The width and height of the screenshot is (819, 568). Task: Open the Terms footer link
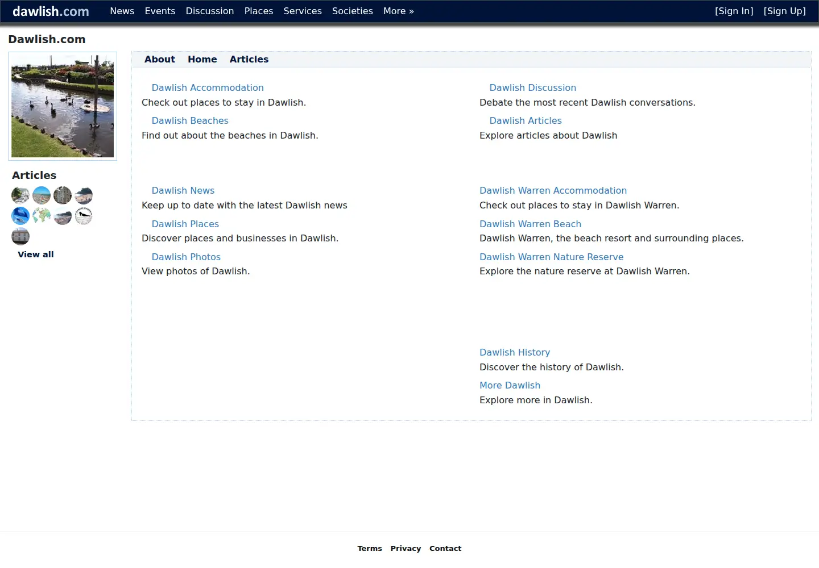click(370, 548)
